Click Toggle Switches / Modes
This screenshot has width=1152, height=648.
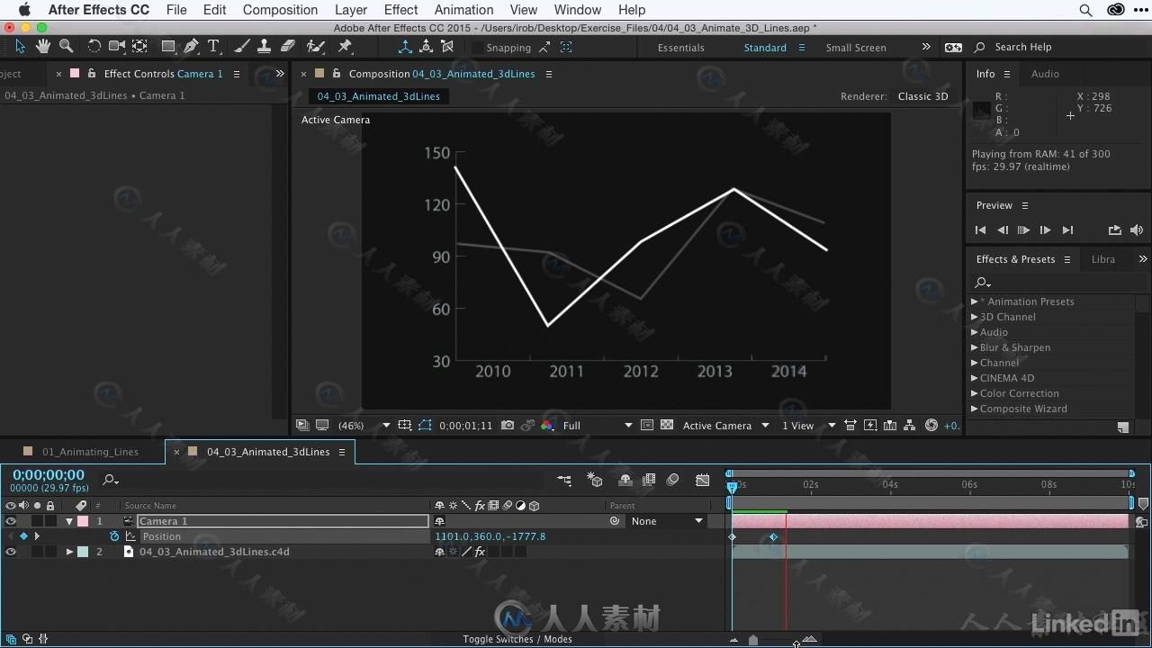click(x=517, y=639)
